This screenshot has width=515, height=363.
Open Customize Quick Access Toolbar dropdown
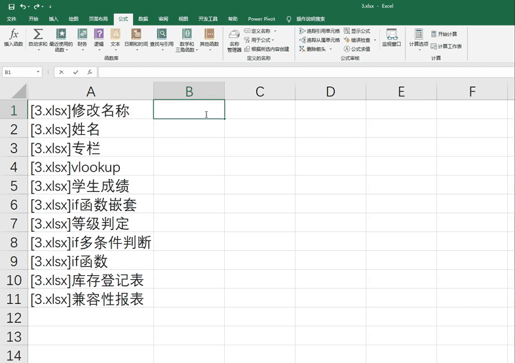point(50,7)
